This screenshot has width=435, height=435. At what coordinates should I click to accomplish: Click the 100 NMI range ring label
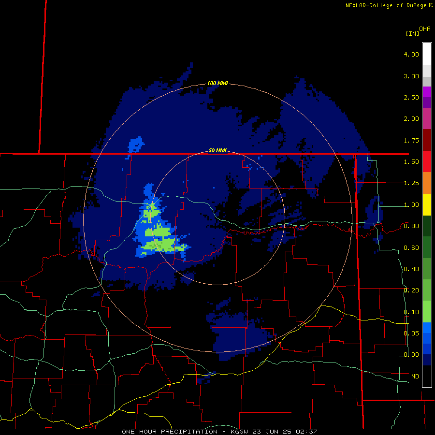tap(217, 83)
